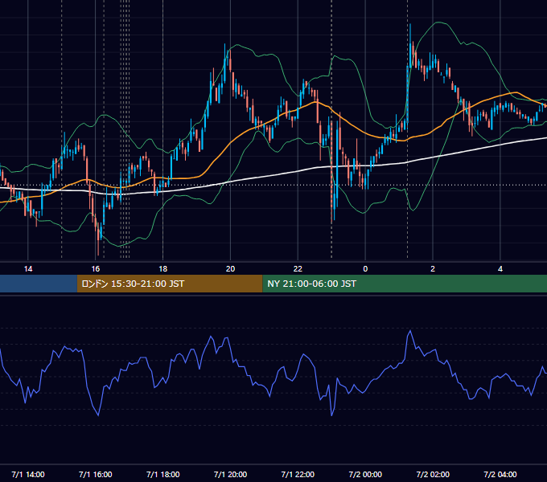This screenshot has height=482, width=547.
Task: Click the price axis hour label 2
Action: (433, 269)
